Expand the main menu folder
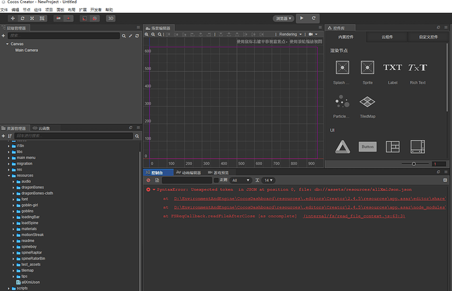Viewport: 452px width, 291px height. point(9,158)
